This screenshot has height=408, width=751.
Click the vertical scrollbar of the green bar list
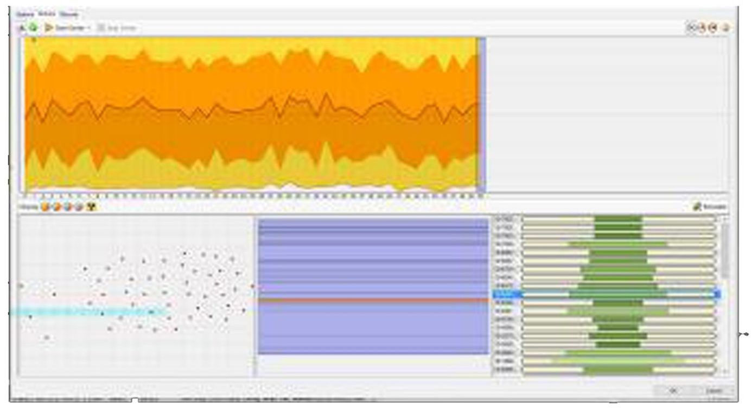tap(725, 250)
